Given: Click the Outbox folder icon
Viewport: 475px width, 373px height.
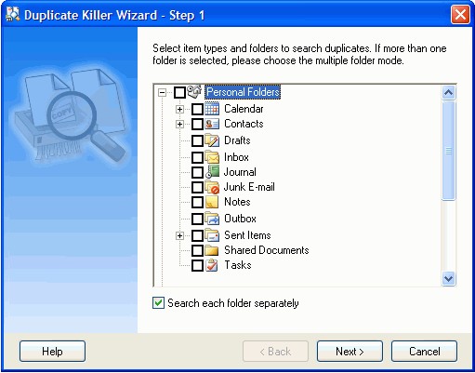Looking at the screenshot, I should 212,219.
